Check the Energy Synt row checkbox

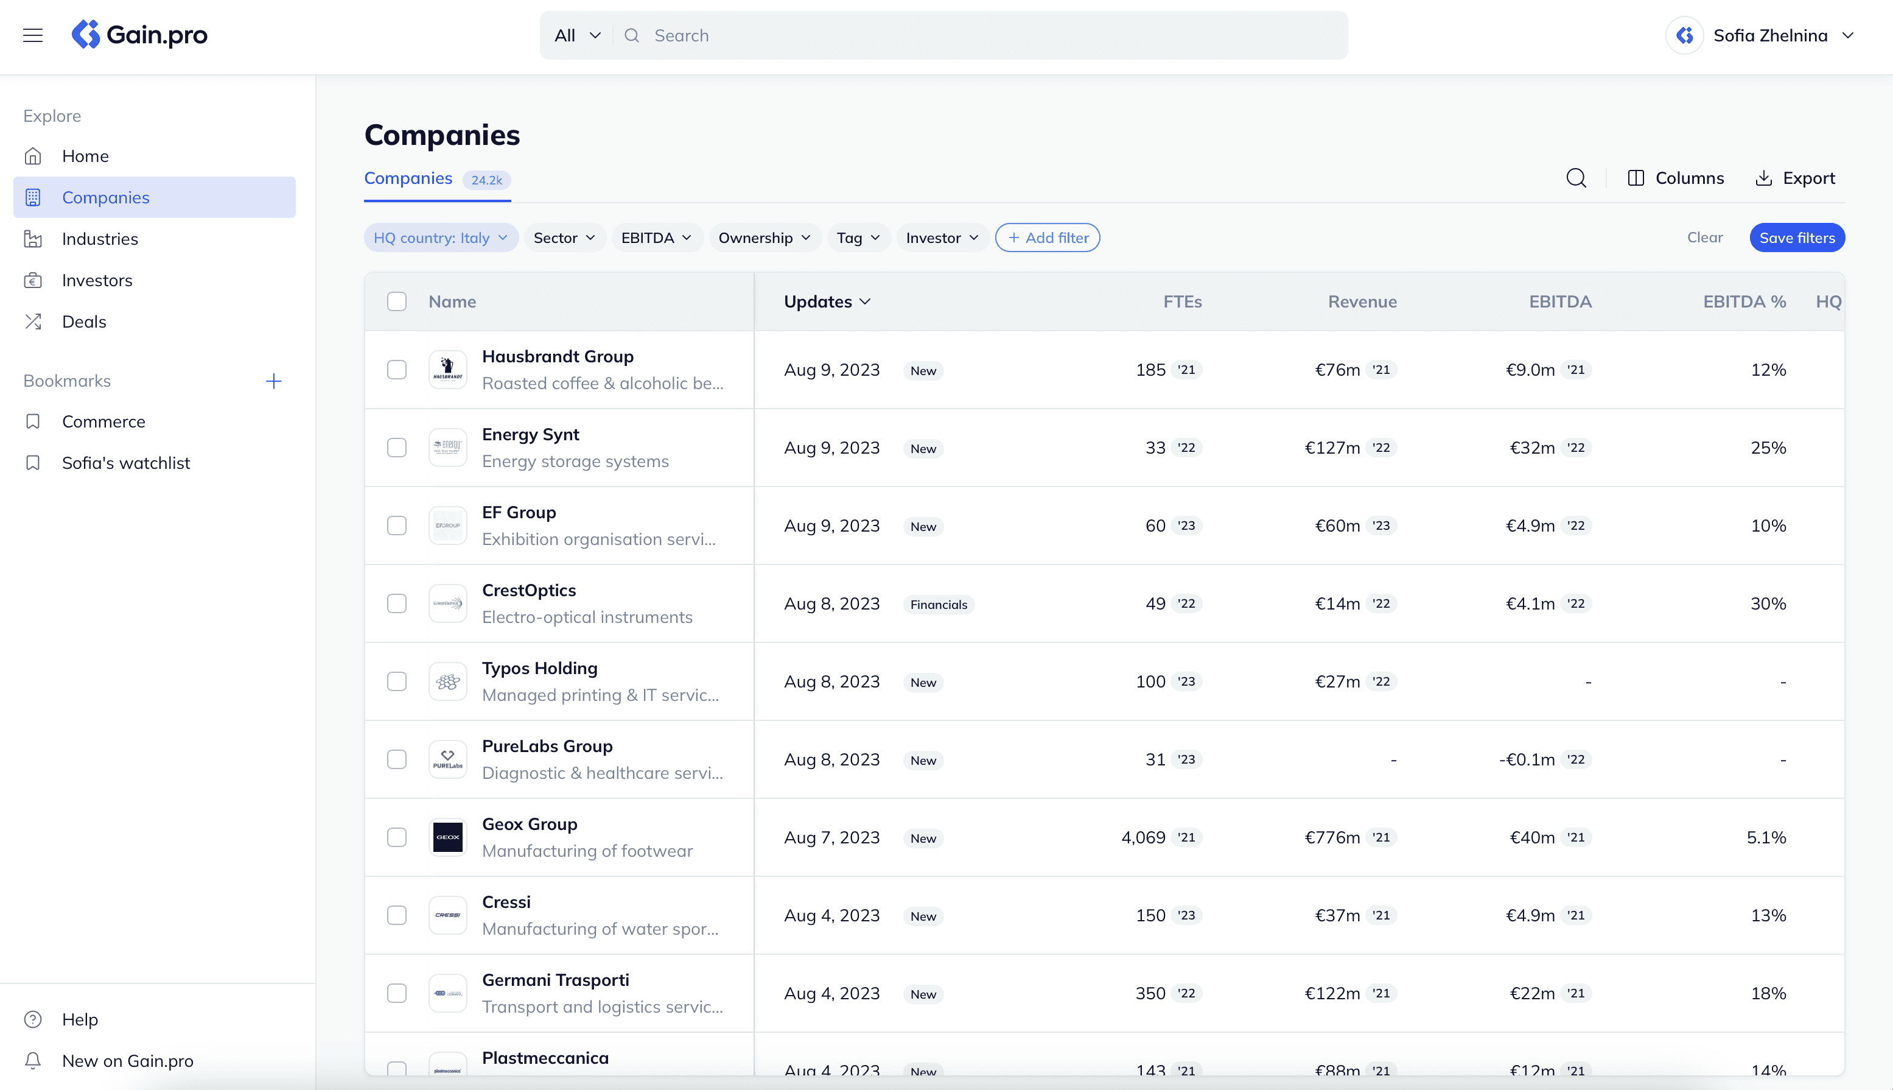397,448
